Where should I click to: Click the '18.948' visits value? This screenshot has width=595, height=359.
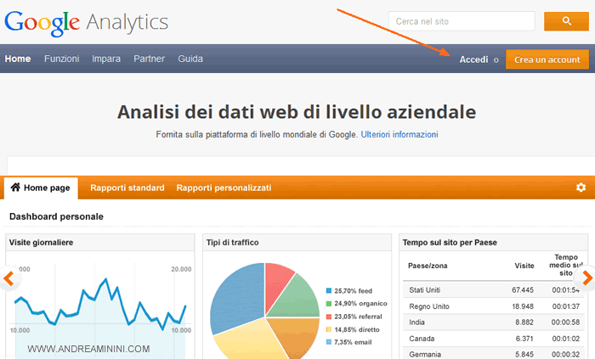[523, 306]
